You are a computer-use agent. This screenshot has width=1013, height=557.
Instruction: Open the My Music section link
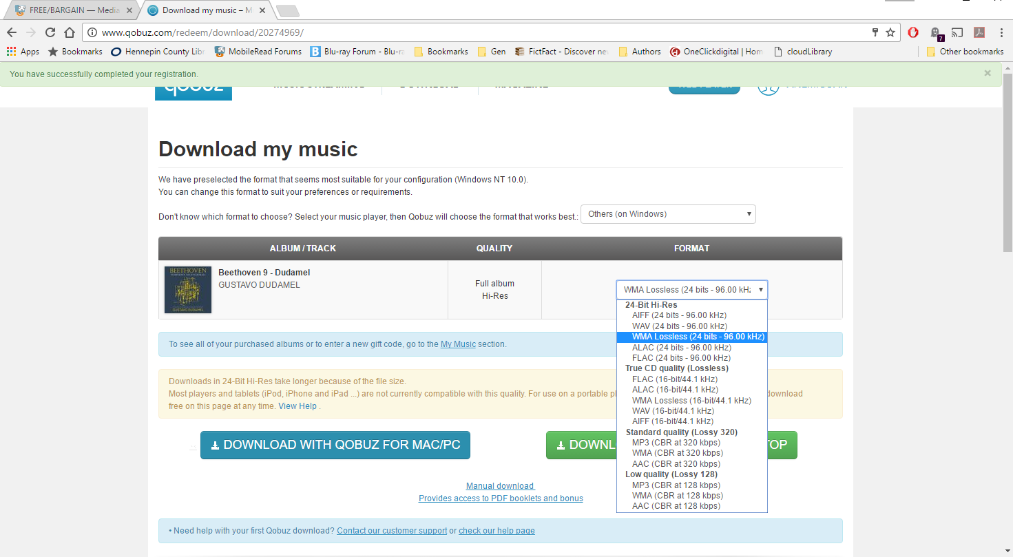point(458,344)
